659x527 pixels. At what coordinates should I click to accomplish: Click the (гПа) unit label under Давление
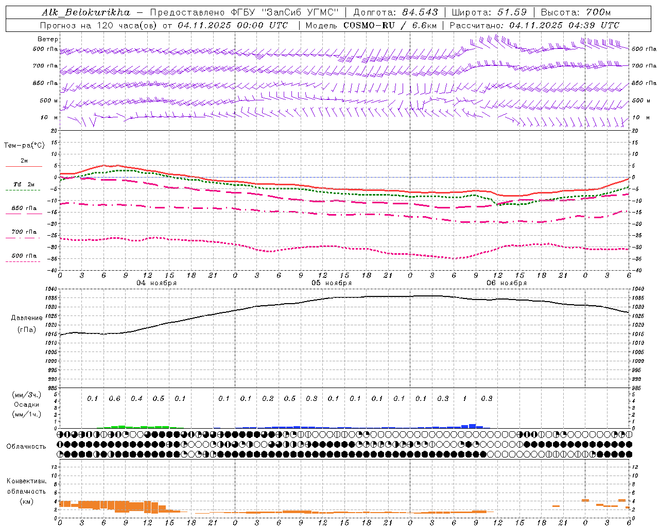[26, 329]
